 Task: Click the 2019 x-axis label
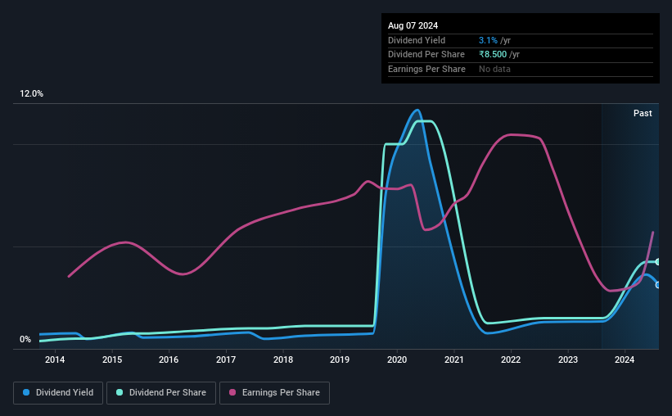click(340, 359)
